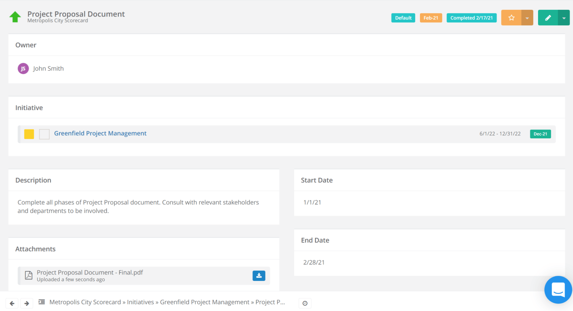
Task: Click the Dec-21 badge on initiative row
Action: tap(540, 134)
